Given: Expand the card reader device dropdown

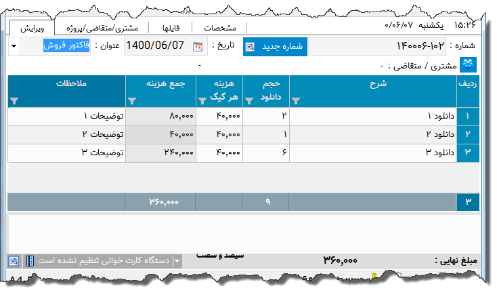Looking at the screenshot, I should (177, 261).
